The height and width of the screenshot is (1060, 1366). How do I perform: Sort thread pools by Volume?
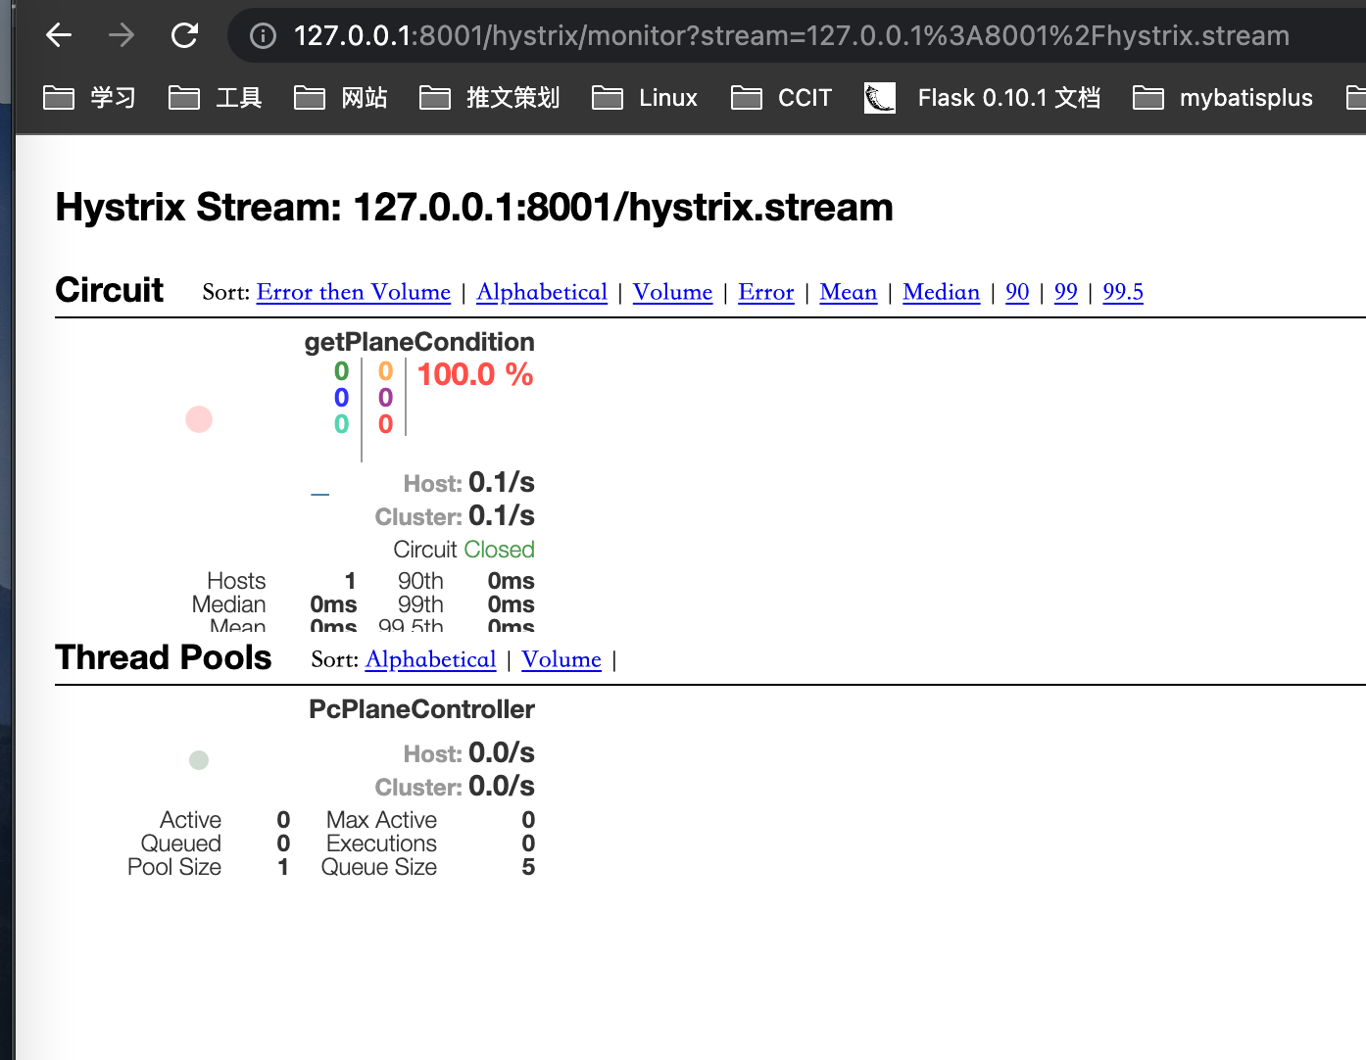561,659
